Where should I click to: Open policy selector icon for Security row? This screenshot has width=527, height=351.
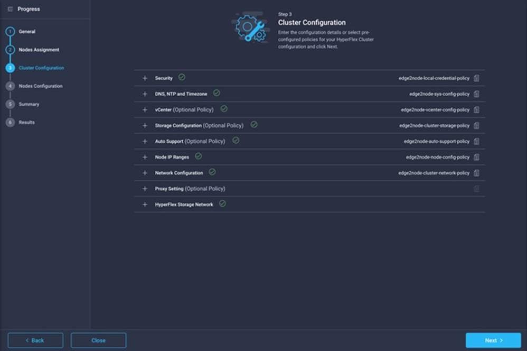(x=476, y=78)
